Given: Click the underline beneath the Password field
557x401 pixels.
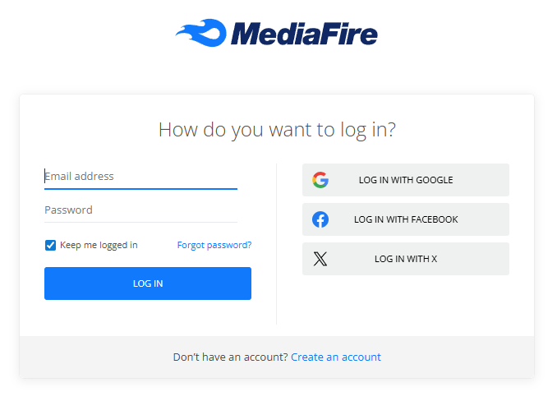Looking at the screenshot, I should 140,222.
